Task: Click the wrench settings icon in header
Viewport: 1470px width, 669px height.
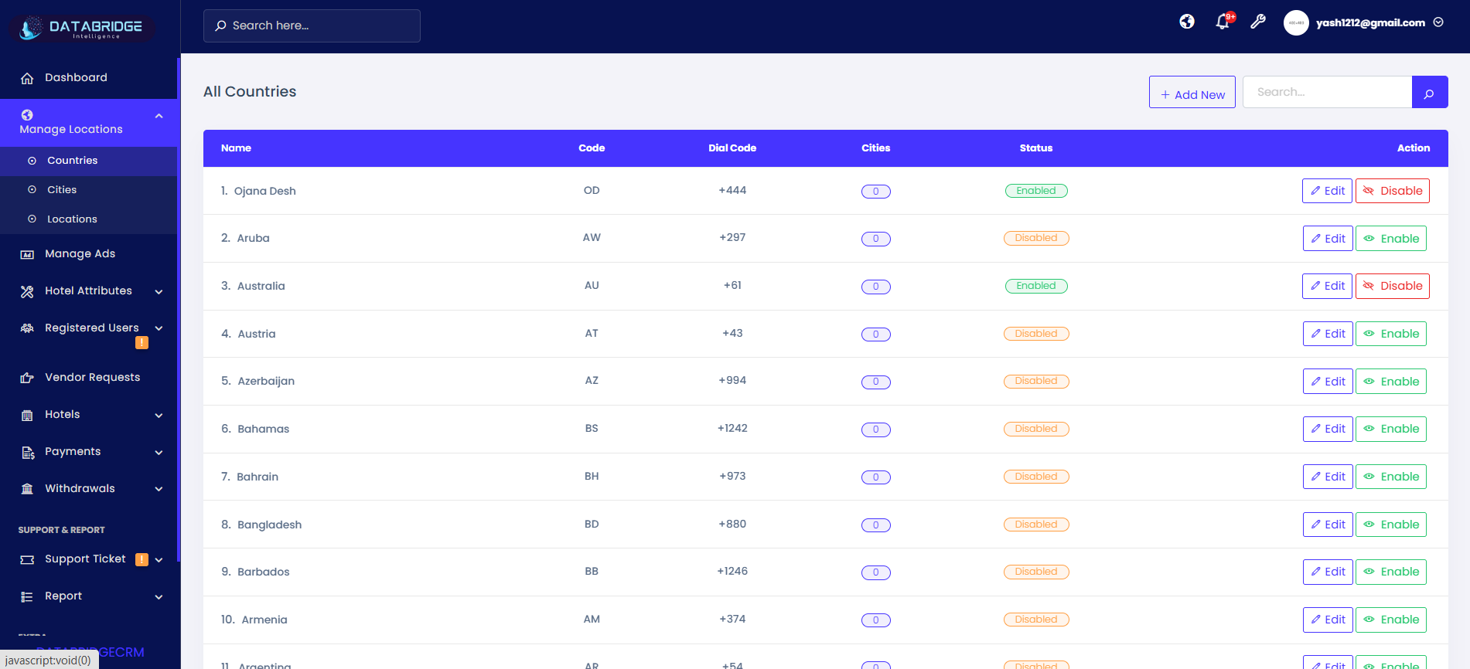Action: 1258,22
